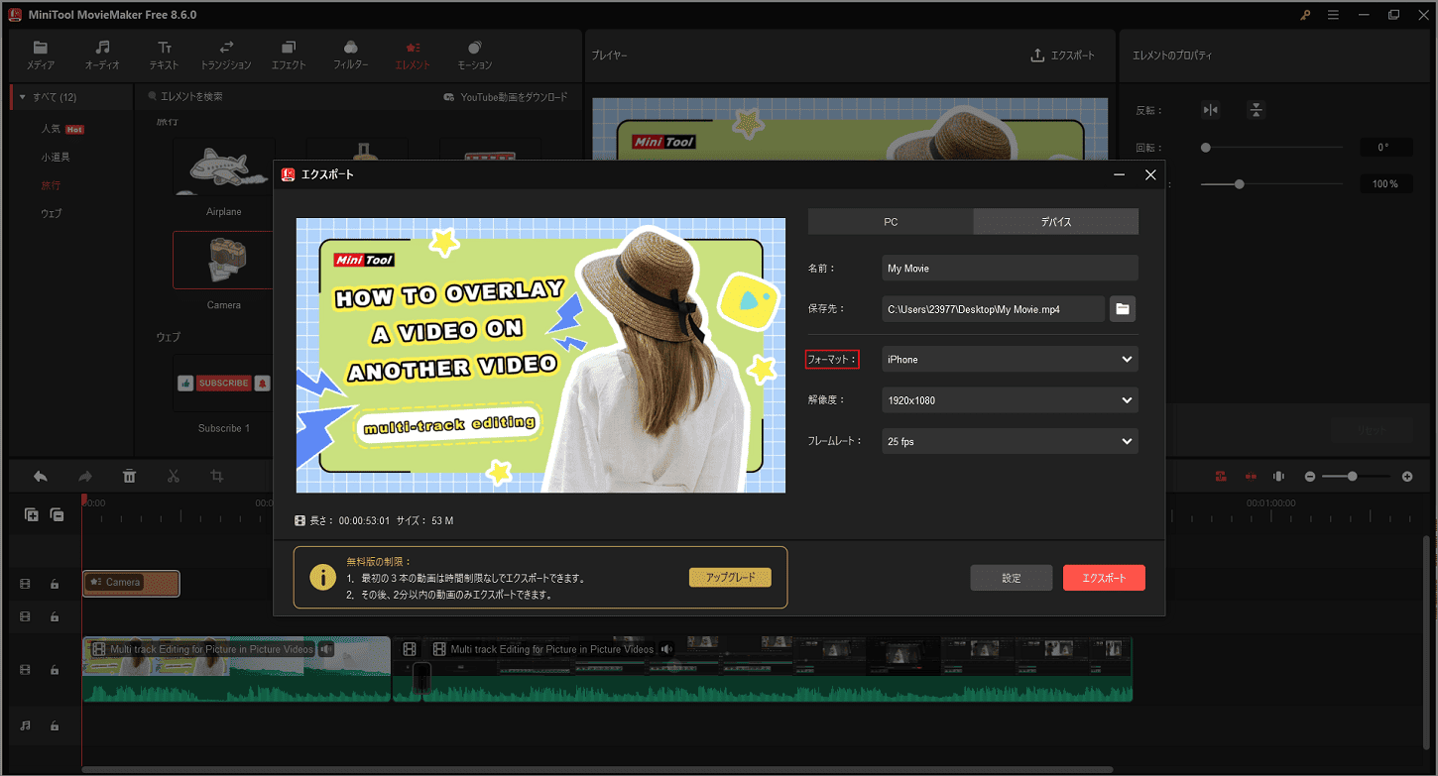Toggle the lock on the Camera element track

point(55,584)
